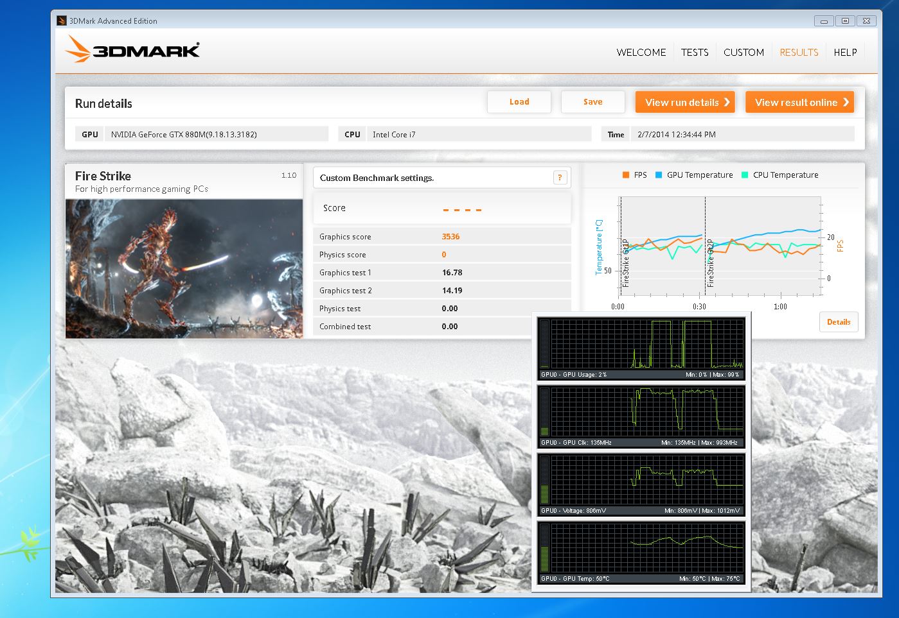
Task: Click the Save button
Action: [592, 102]
